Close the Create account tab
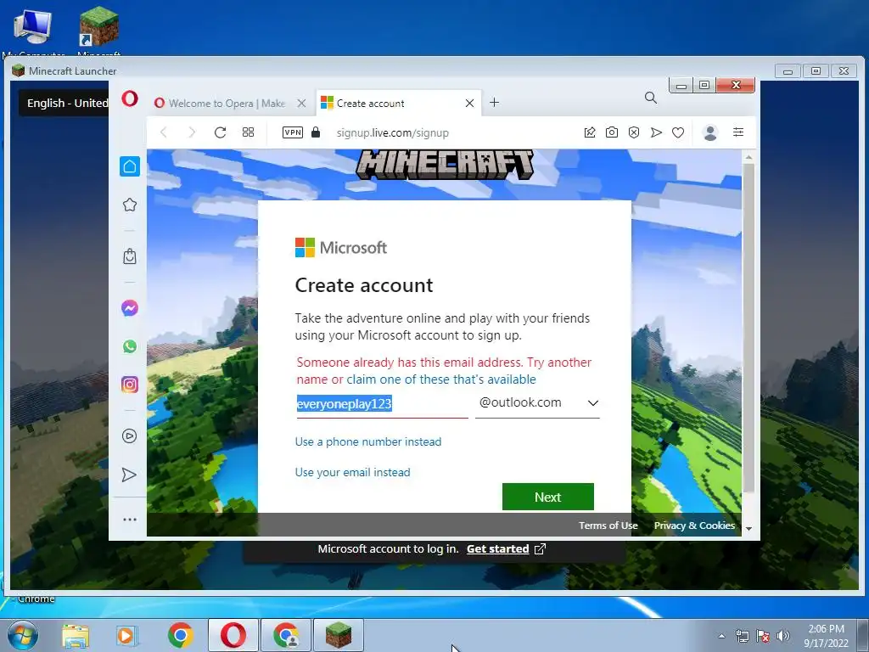869x652 pixels. point(469,103)
